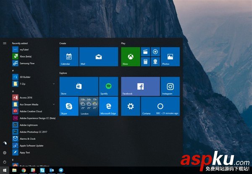Expand the Ace Stream Media folder chevron

(x=54, y=104)
